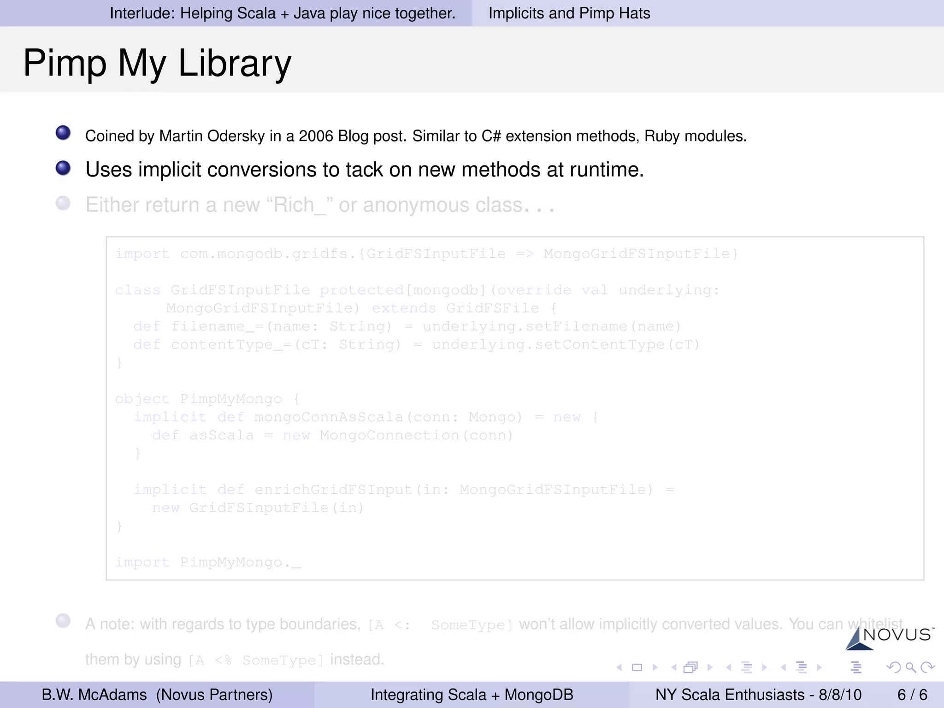This screenshot has height=708, width=944.
Task: Go to next subsection arrow
Action: tap(765, 667)
